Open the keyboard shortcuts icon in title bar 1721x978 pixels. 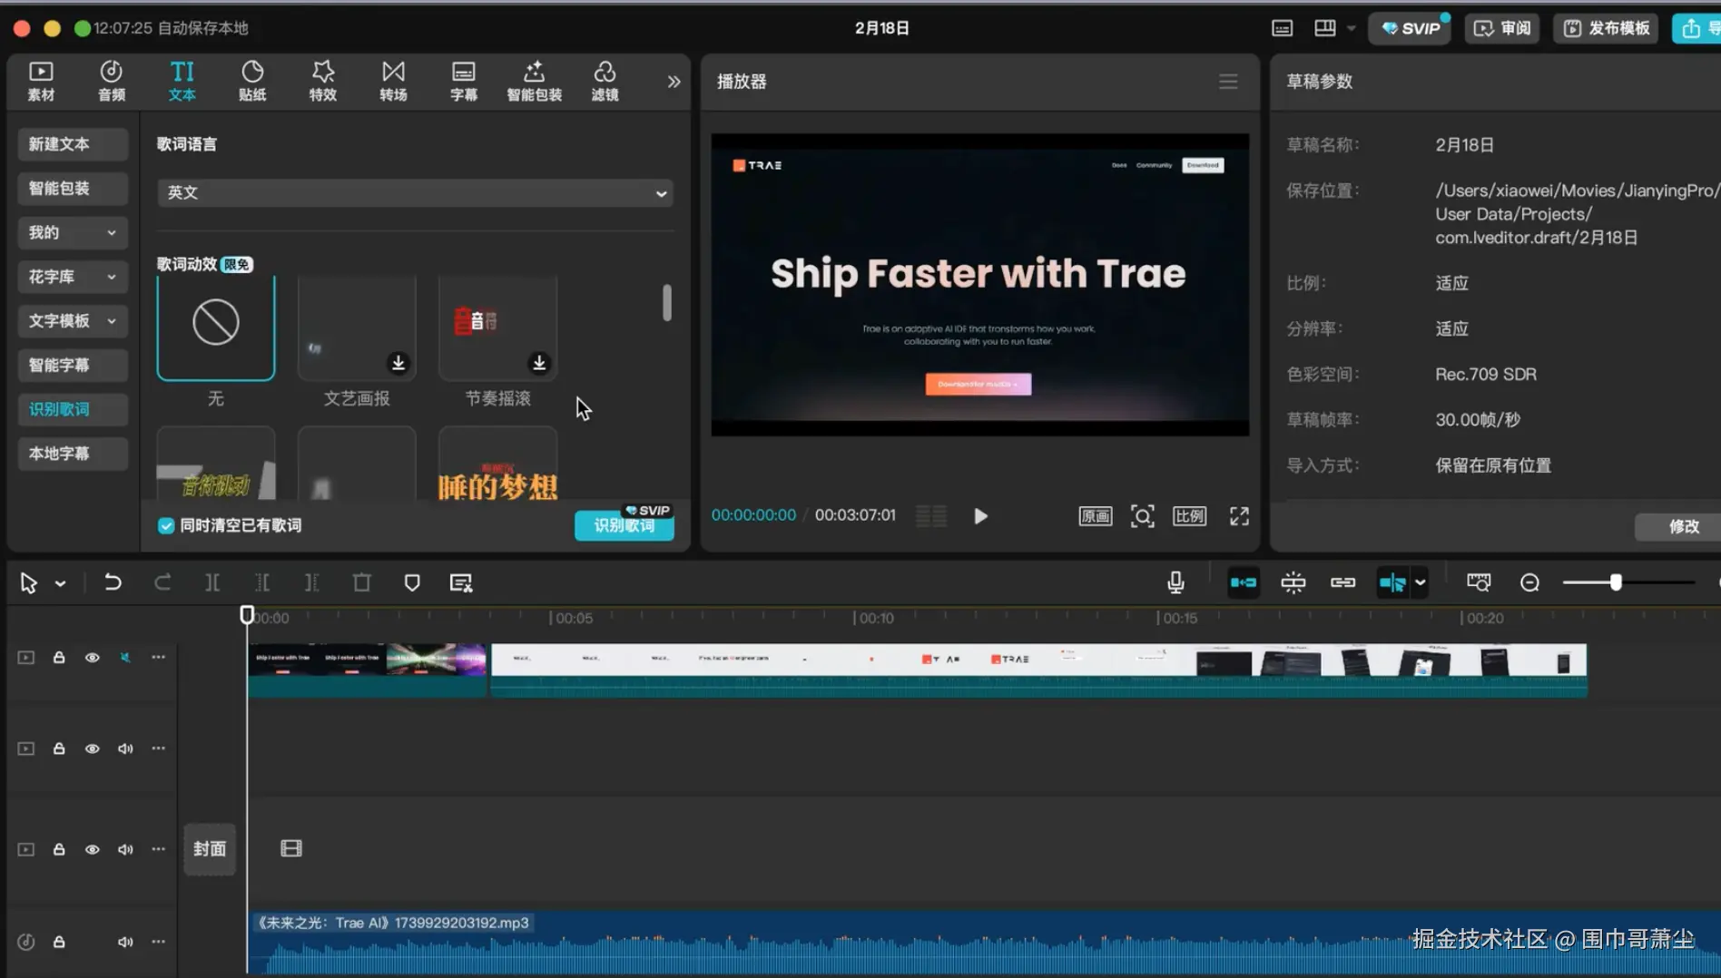point(1282,28)
